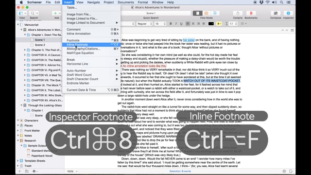The height and width of the screenshot is (175, 311).
Task: Go to previous document arrow in editor header
Action: pyautogui.click(x=282, y=30)
